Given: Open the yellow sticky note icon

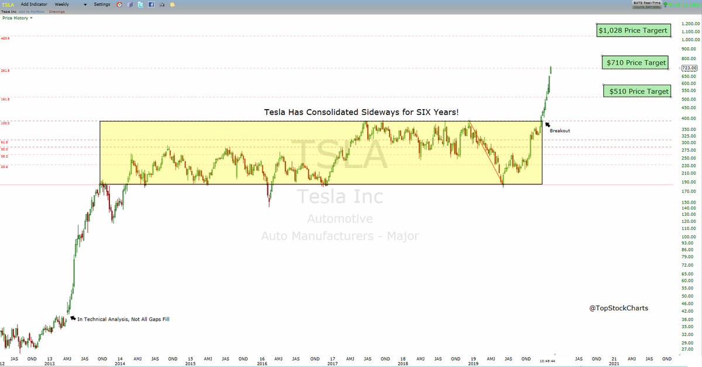Looking at the screenshot, I should point(172,4).
